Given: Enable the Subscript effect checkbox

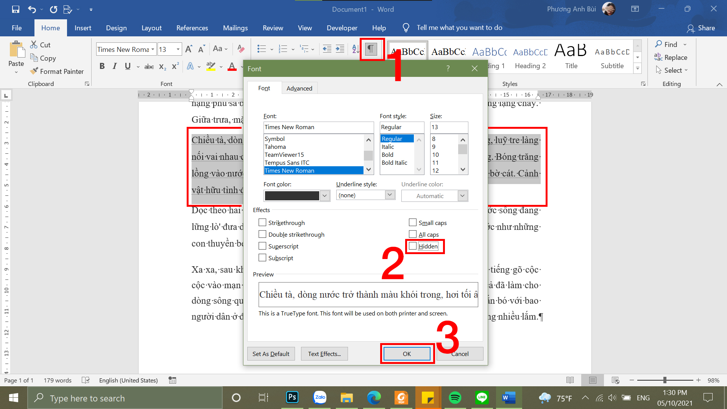Looking at the screenshot, I should click(x=262, y=258).
